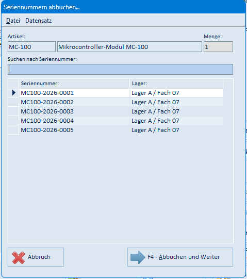The image size is (247, 279).
Task: Open the Datensatz menu
Action: point(39,21)
